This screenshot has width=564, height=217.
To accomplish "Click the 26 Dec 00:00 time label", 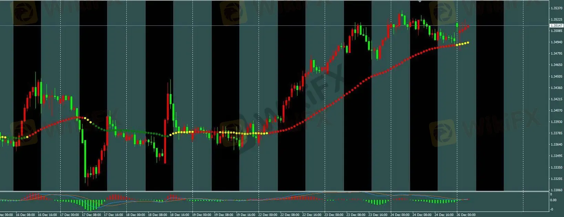I will (466, 215).
